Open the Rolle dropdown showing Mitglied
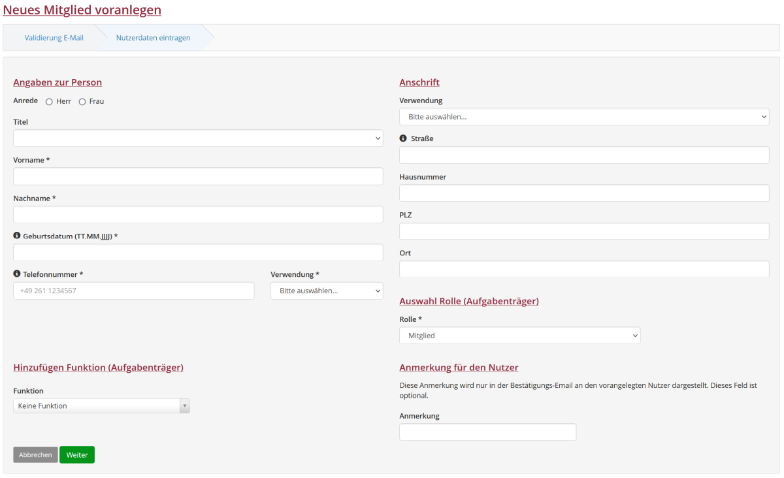 [x=519, y=336]
